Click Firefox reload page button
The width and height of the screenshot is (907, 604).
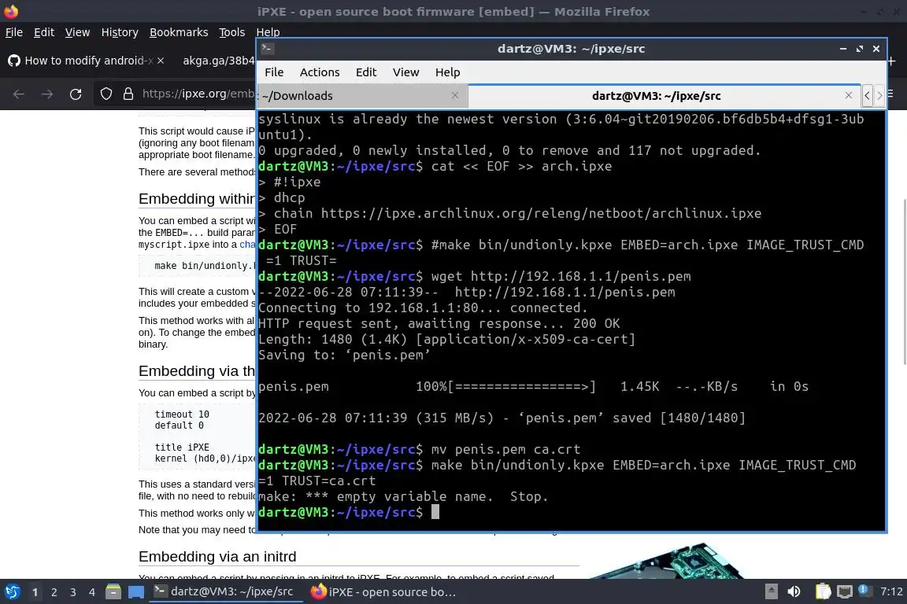click(76, 94)
